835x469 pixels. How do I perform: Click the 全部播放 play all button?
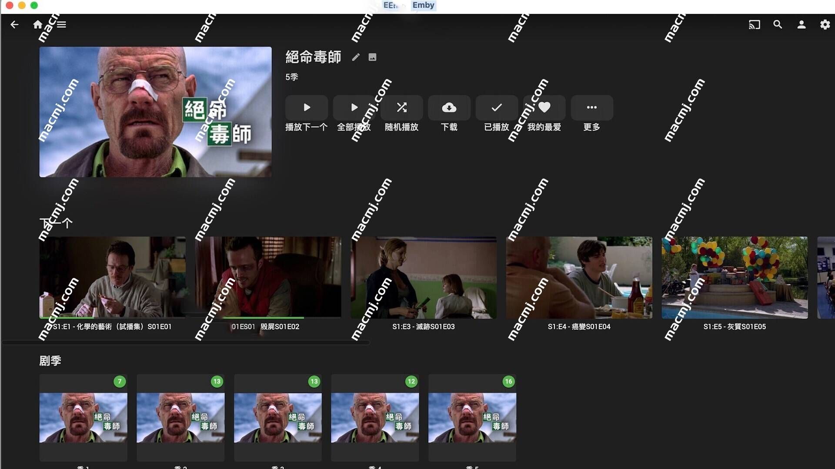tap(354, 108)
